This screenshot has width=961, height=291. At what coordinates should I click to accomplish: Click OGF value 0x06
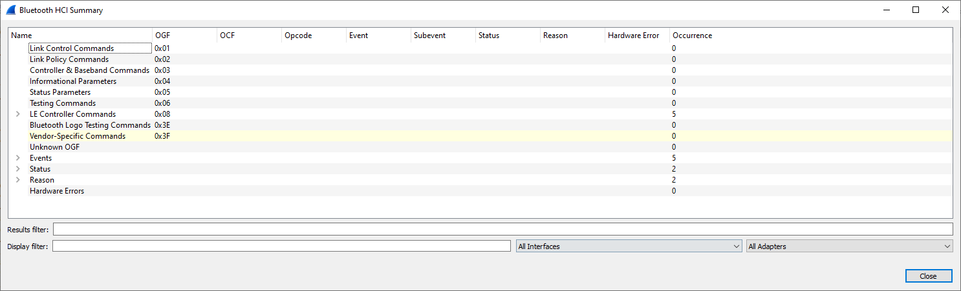pyautogui.click(x=162, y=103)
